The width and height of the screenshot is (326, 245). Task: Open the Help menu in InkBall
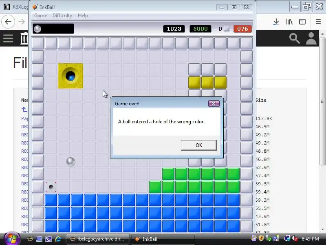pyautogui.click(x=83, y=16)
